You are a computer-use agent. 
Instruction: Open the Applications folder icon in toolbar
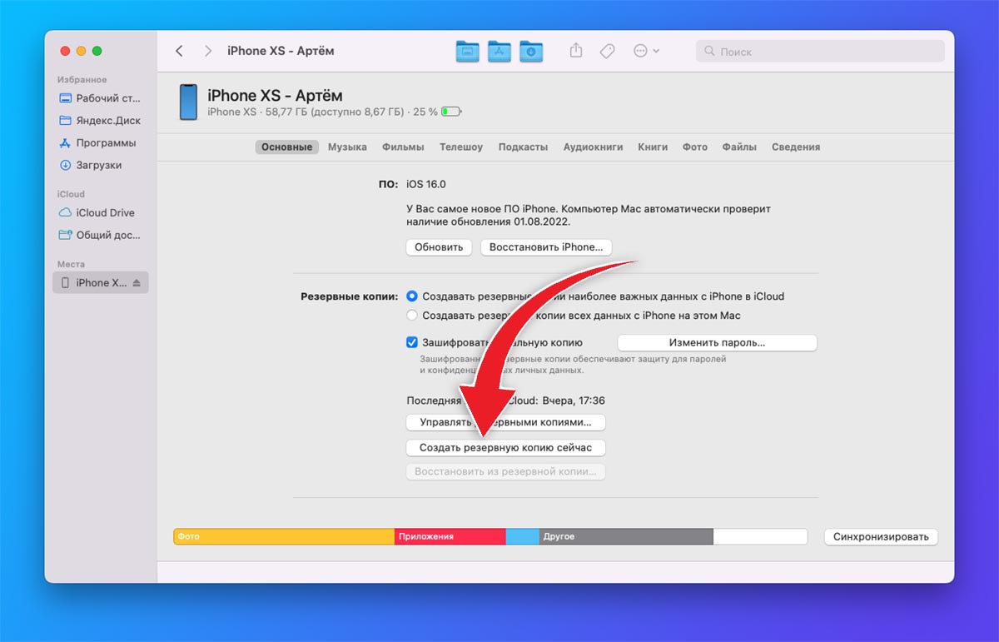499,51
